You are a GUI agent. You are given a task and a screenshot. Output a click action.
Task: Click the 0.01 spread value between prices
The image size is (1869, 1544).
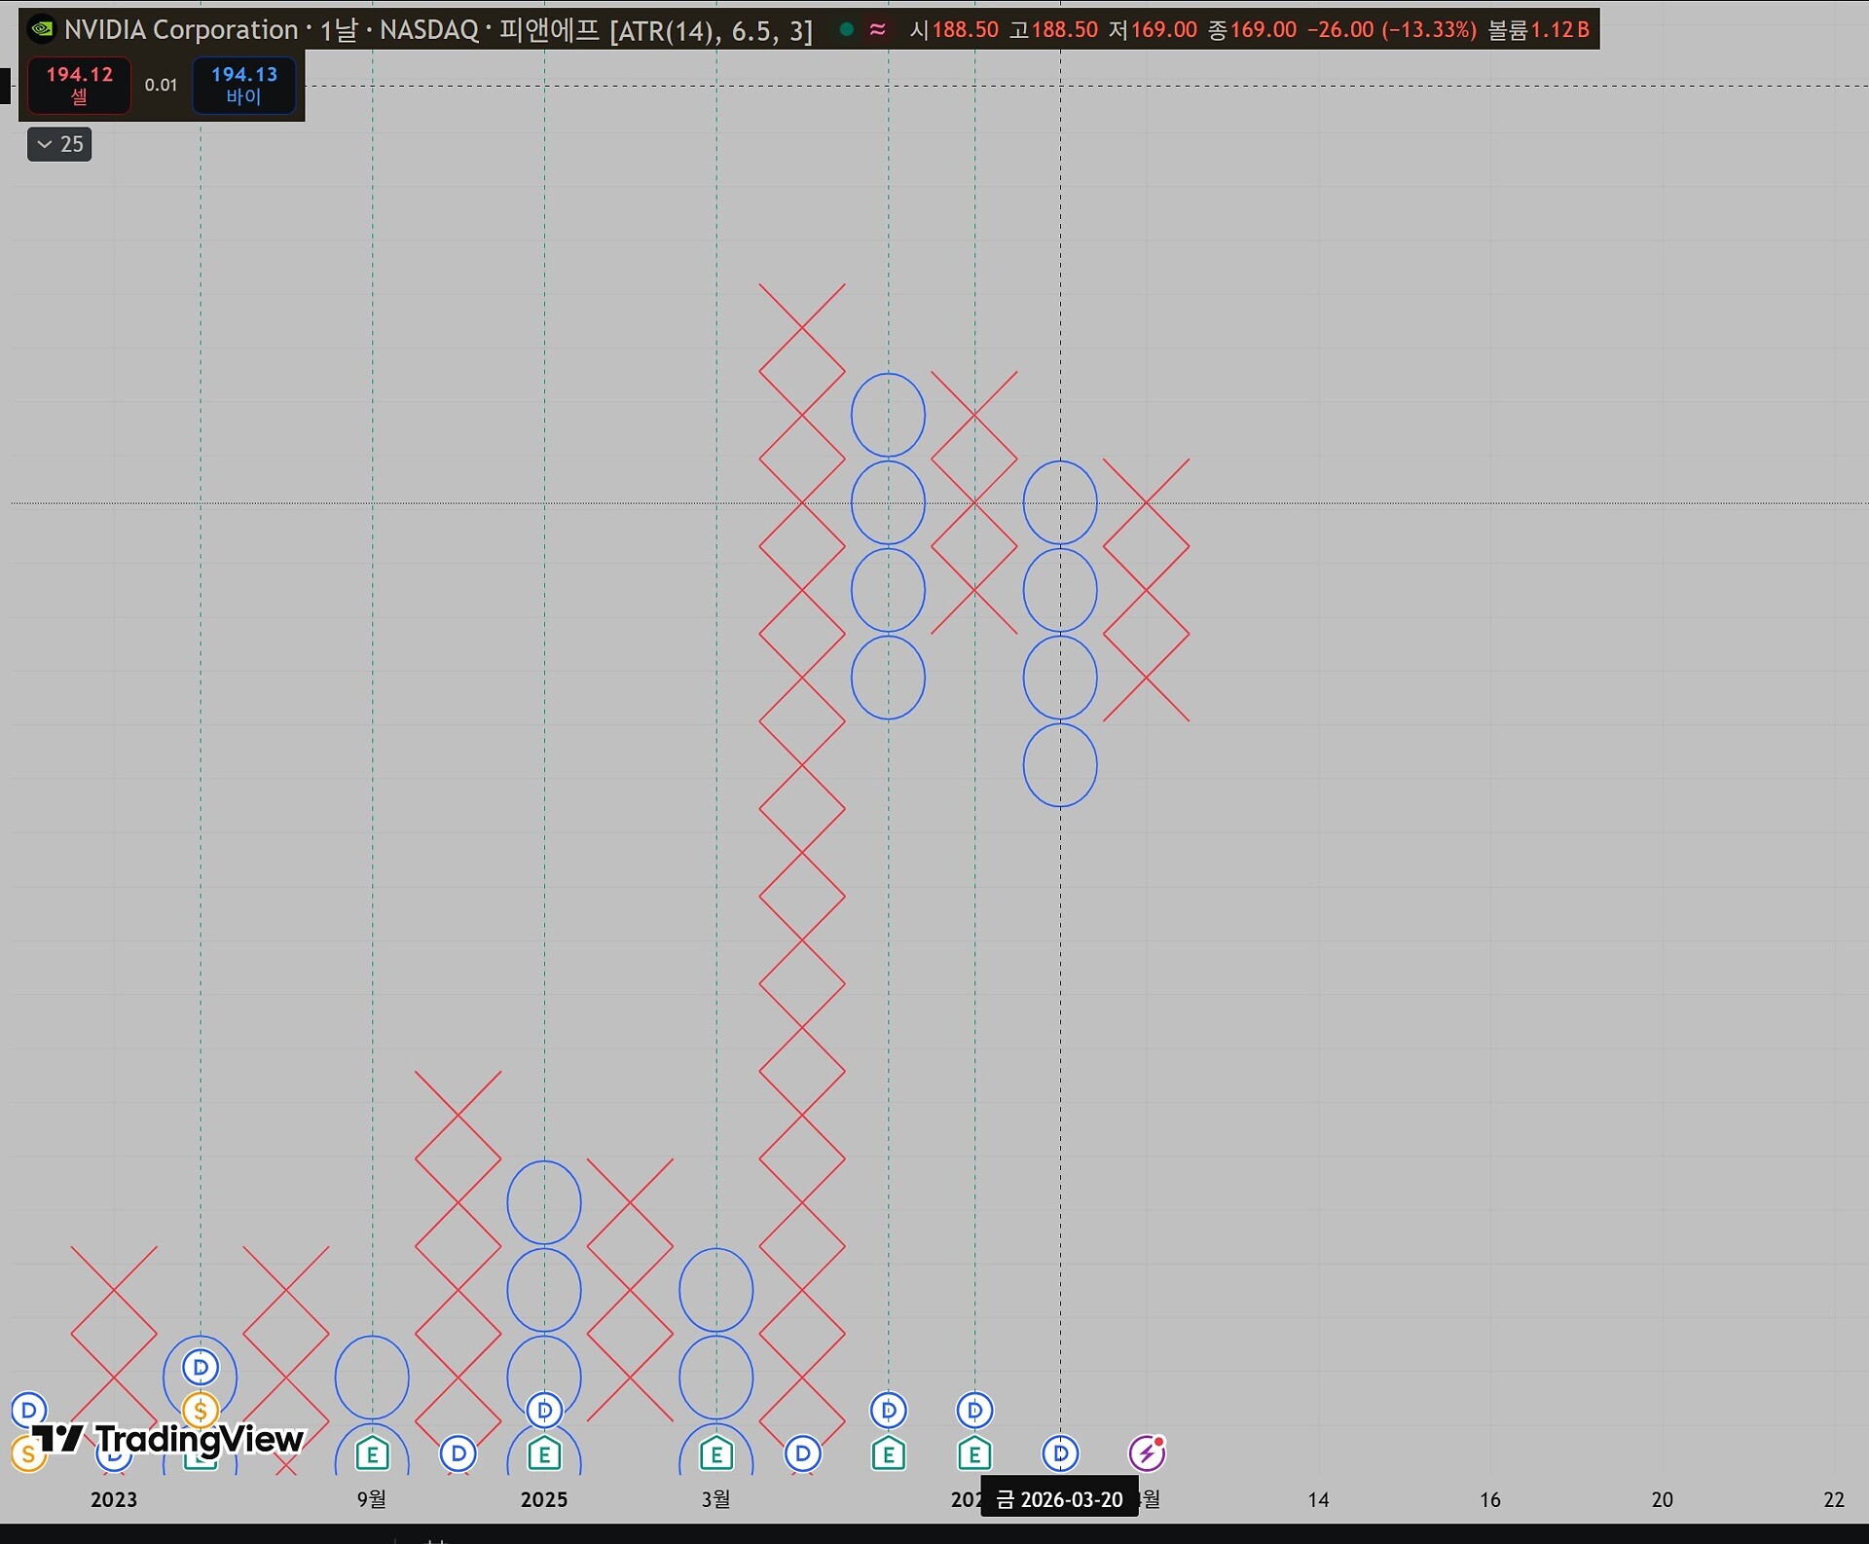[161, 85]
